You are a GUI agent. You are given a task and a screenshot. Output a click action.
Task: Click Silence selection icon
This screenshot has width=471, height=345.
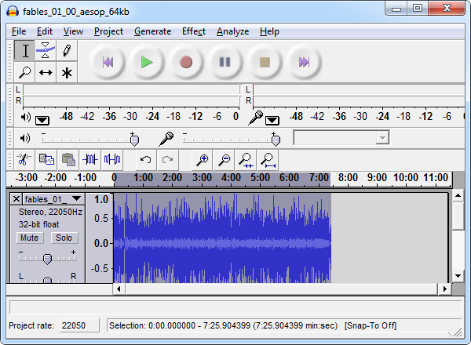pos(112,159)
